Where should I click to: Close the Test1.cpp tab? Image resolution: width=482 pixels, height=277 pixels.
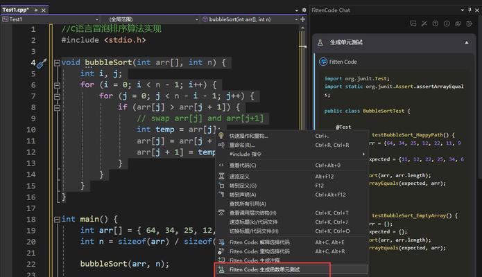tap(43, 10)
